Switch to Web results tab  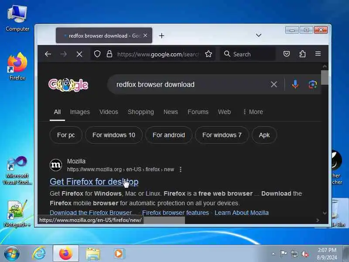pyautogui.click(x=224, y=112)
